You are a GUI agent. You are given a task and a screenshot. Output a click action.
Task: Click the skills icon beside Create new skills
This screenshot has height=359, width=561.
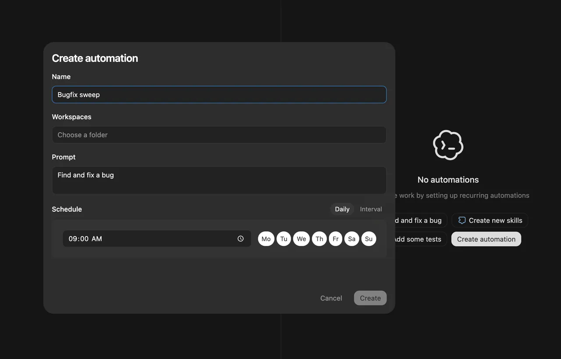coord(462,220)
